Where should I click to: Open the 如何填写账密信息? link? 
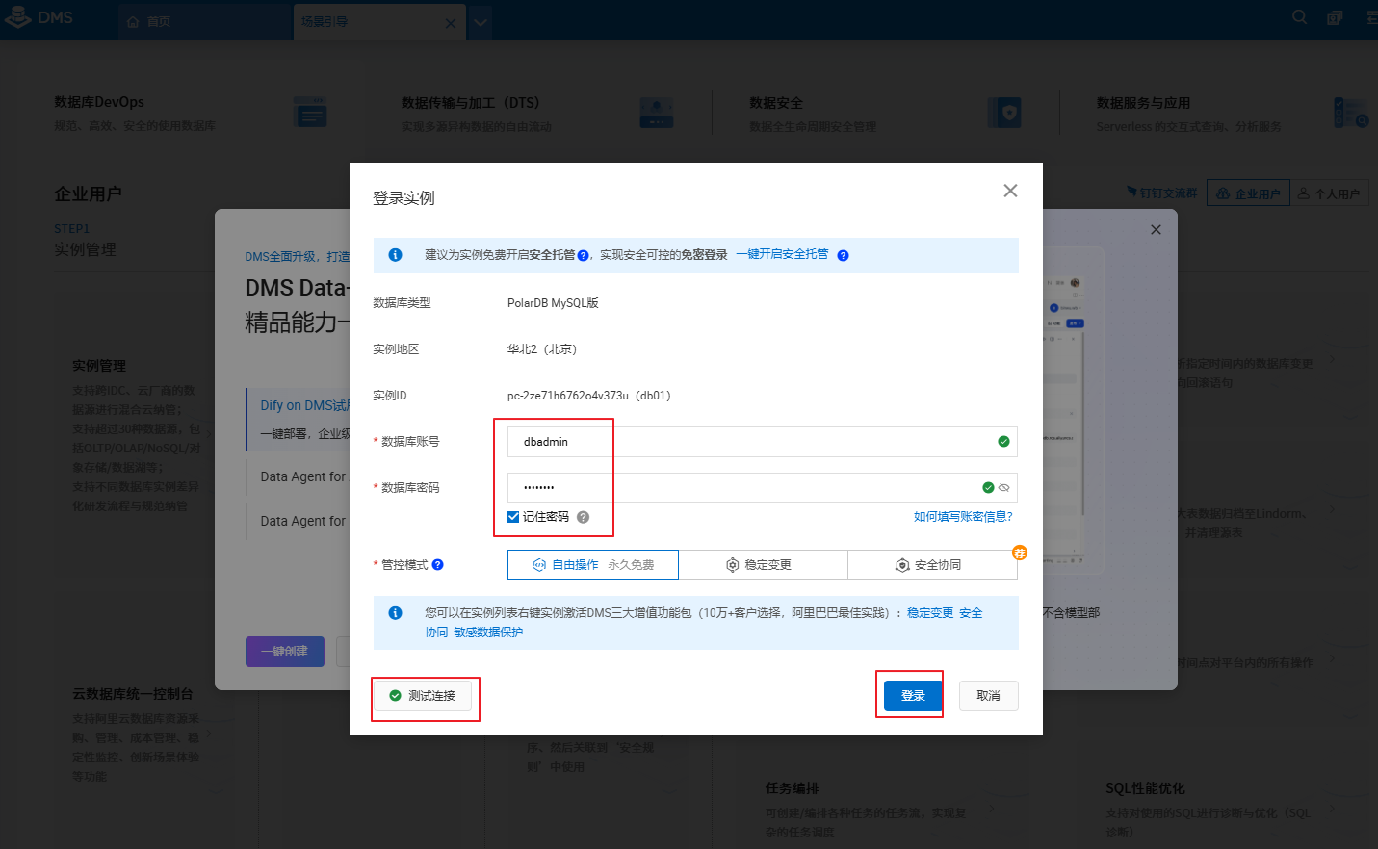point(963,517)
